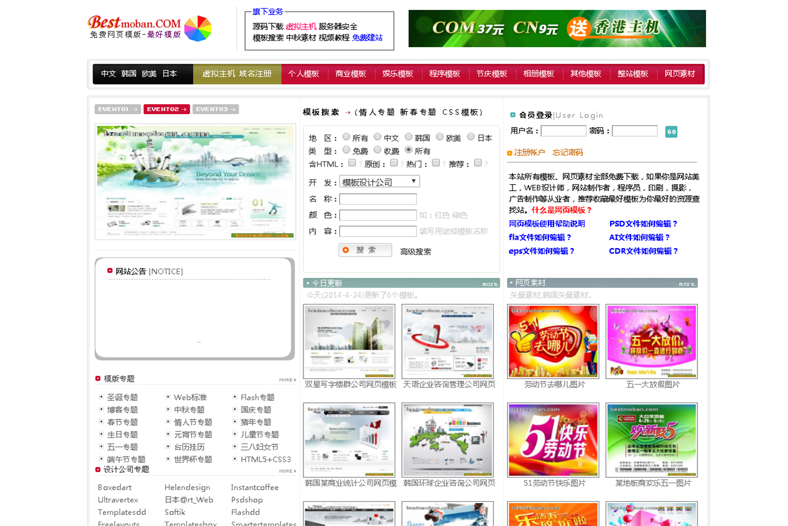Select the 免费 type radio button
This screenshot has height=526, width=788.
[x=346, y=150]
